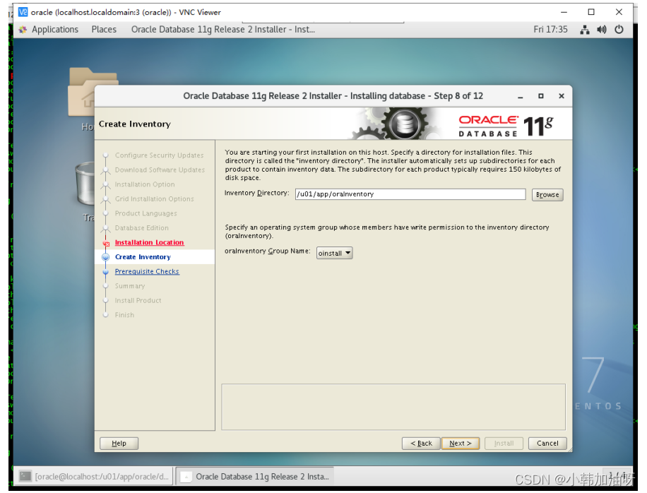Browse for the inventory directory
This screenshot has height=493, width=647.
click(x=547, y=195)
